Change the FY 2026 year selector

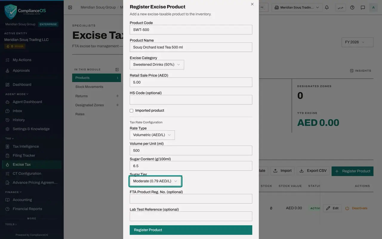click(358, 42)
